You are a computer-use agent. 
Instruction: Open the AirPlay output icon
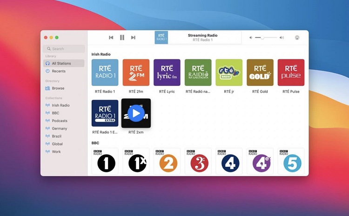click(x=297, y=38)
